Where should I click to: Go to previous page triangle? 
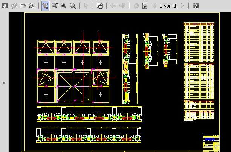pos(154,6)
